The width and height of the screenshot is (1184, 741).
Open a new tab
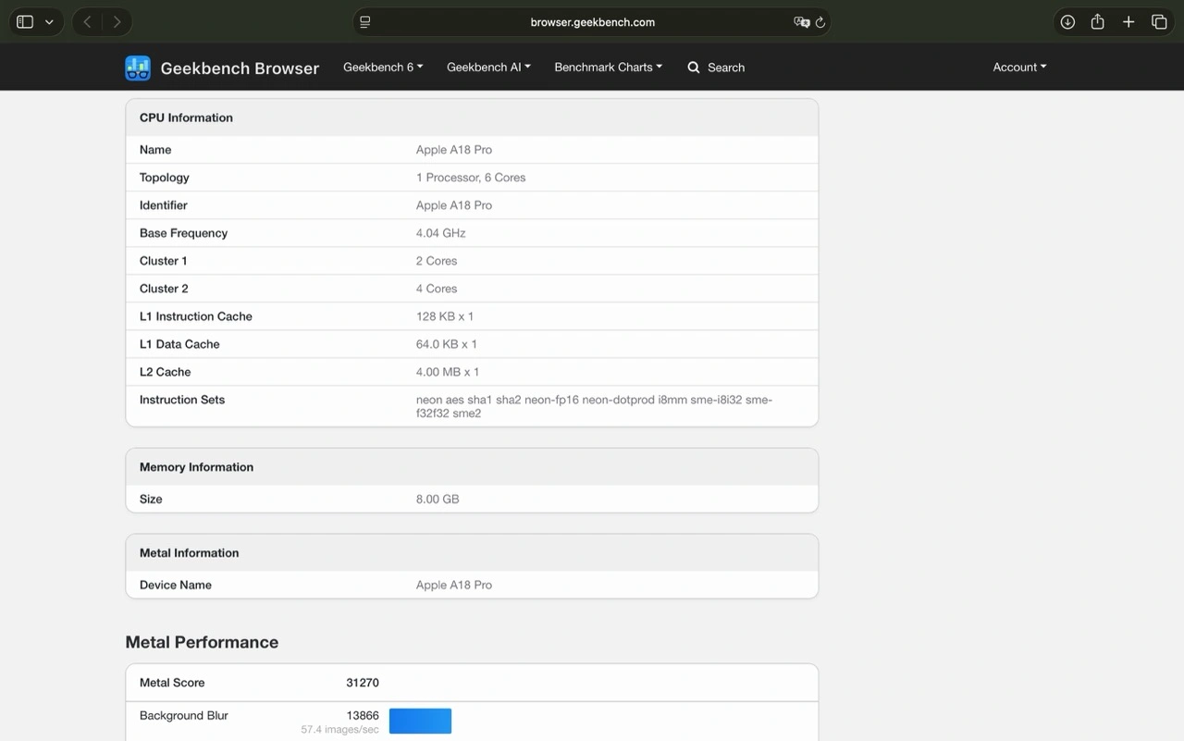(x=1128, y=22)
